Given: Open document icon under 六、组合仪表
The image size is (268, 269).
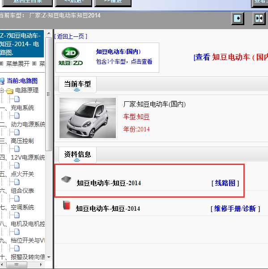Looking at the screenshot, I should coord(17,199).
